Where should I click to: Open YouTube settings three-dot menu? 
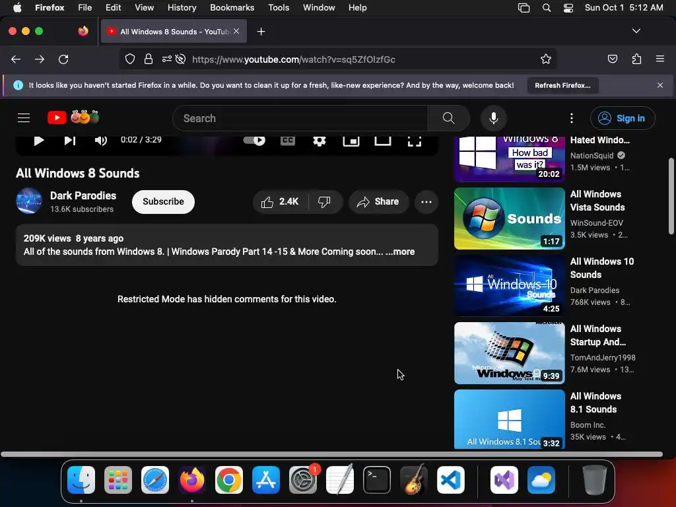click(572, 118)
